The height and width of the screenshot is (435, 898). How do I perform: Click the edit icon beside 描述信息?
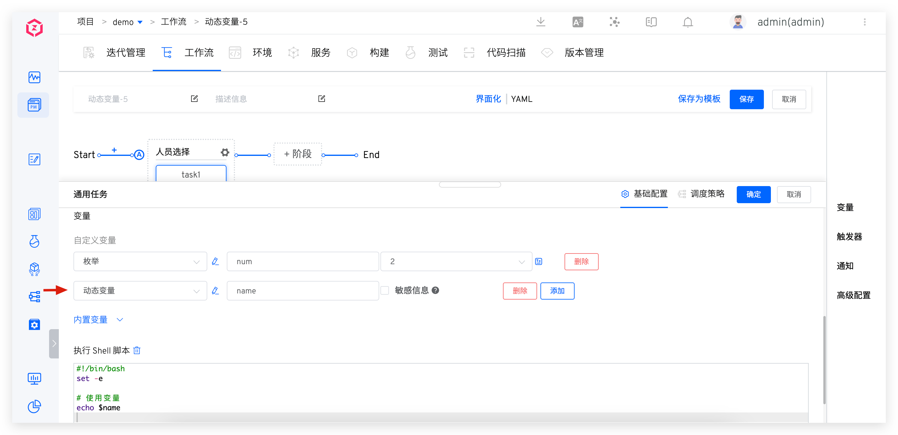(x=321, y=99)
